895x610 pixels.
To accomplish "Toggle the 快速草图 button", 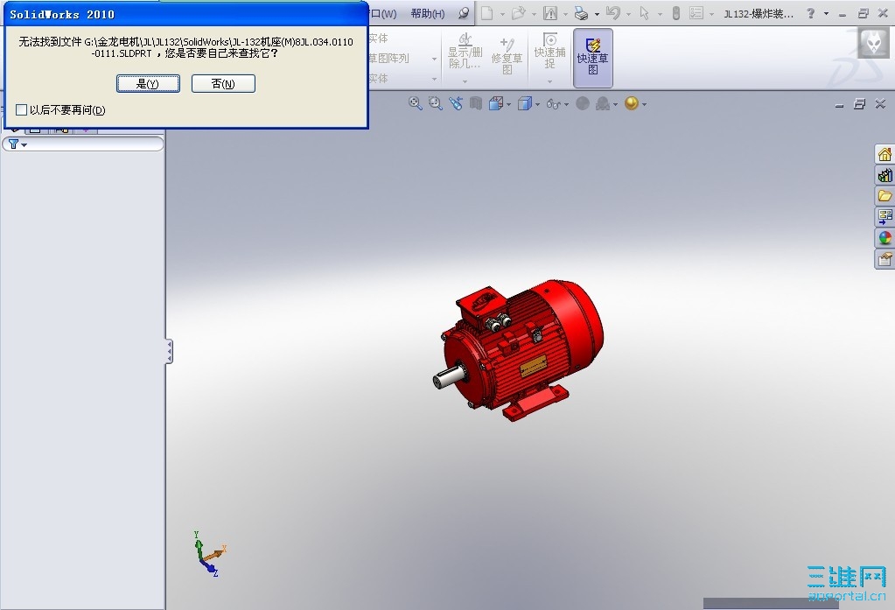I will (593, 58).
